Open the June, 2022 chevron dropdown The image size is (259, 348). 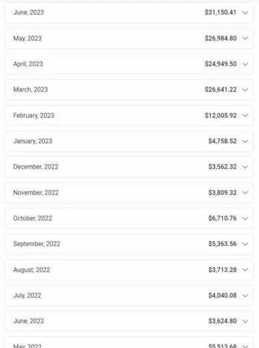245,321
